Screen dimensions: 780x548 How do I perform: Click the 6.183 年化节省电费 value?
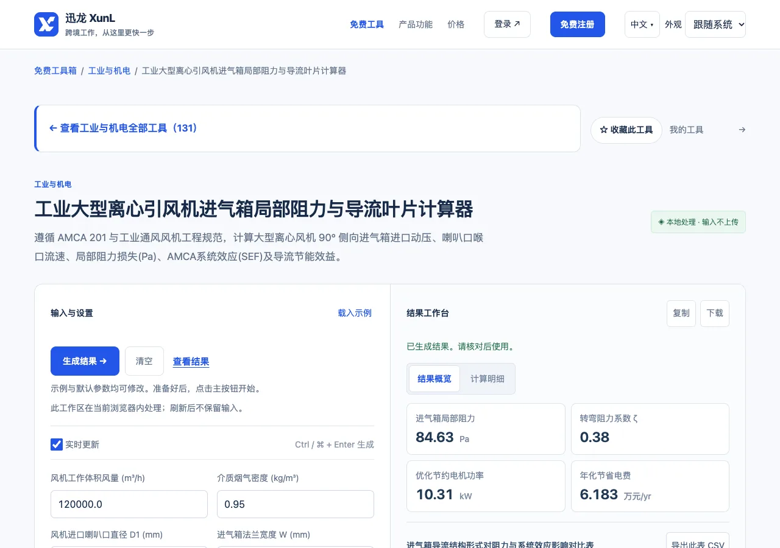click(x=599, y=494)
